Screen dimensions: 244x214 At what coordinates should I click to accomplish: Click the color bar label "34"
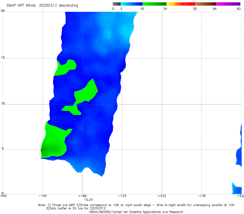click(x=165, y=9)
